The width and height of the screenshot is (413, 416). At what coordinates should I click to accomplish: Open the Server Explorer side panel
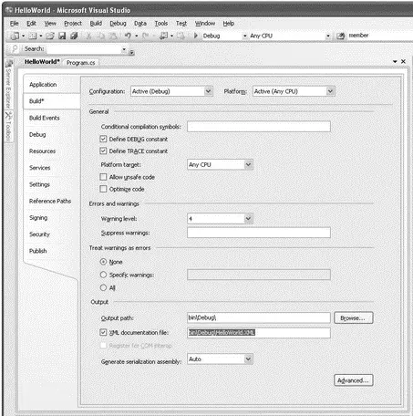(8, 84)
